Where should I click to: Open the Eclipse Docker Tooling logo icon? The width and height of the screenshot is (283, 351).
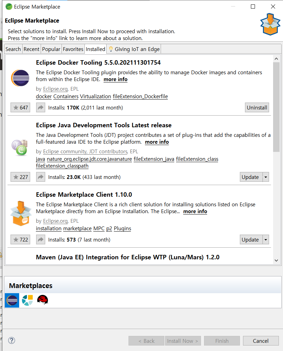20,78
